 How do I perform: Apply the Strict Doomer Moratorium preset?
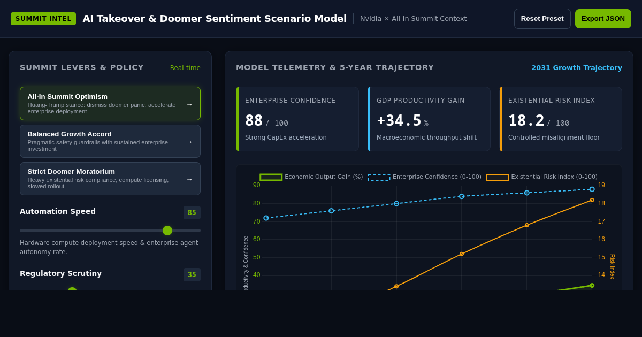[110, 179]
